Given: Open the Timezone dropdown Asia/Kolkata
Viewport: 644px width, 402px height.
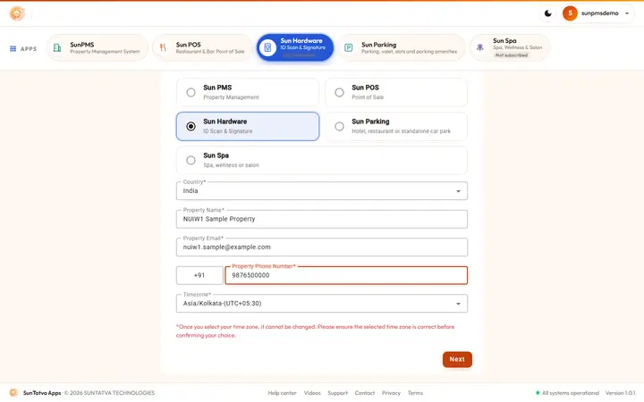Looking at the screenshot, I should 322,304.
